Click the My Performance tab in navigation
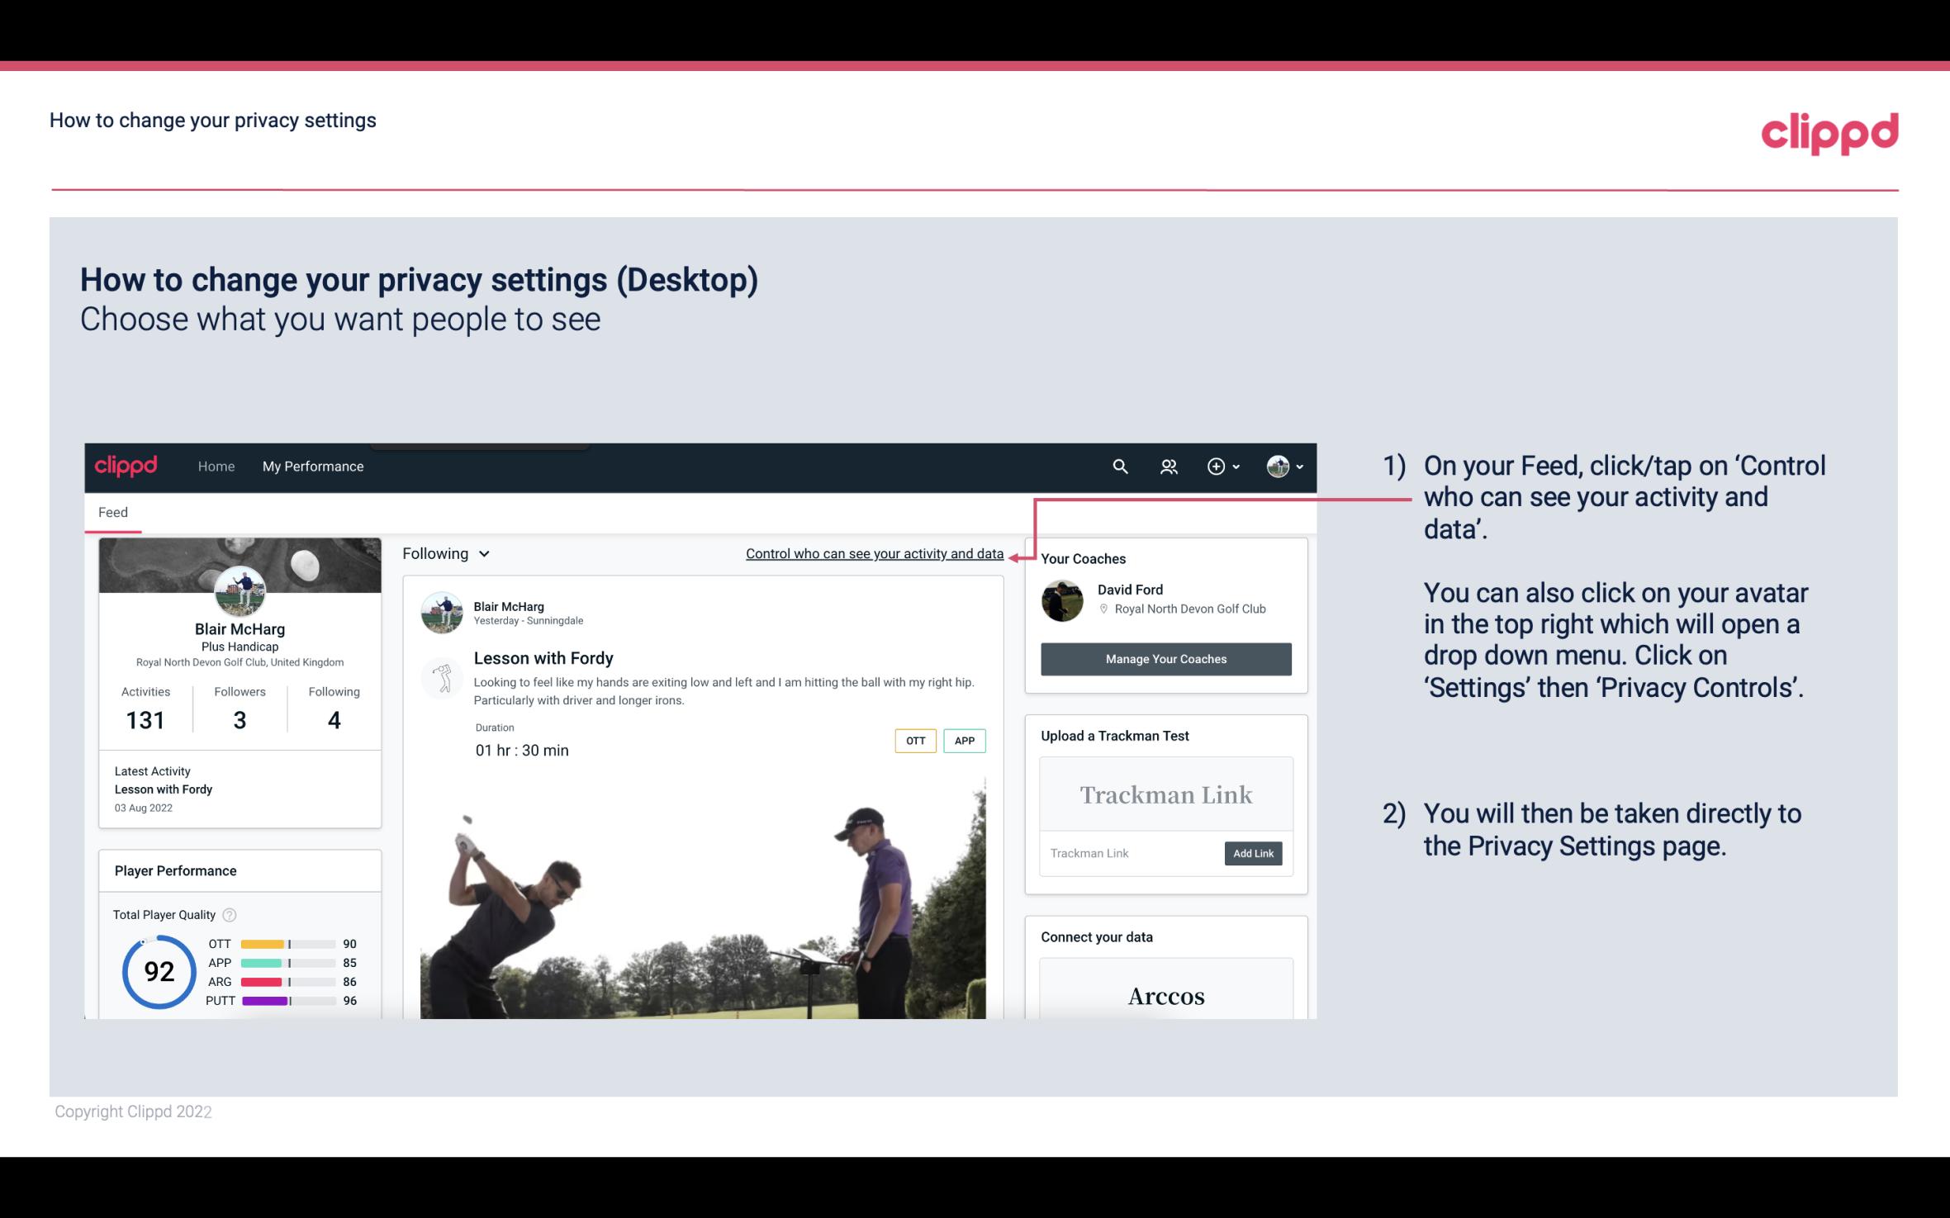Viewport: 1950px width, 1218px height. tap(311, 464)
